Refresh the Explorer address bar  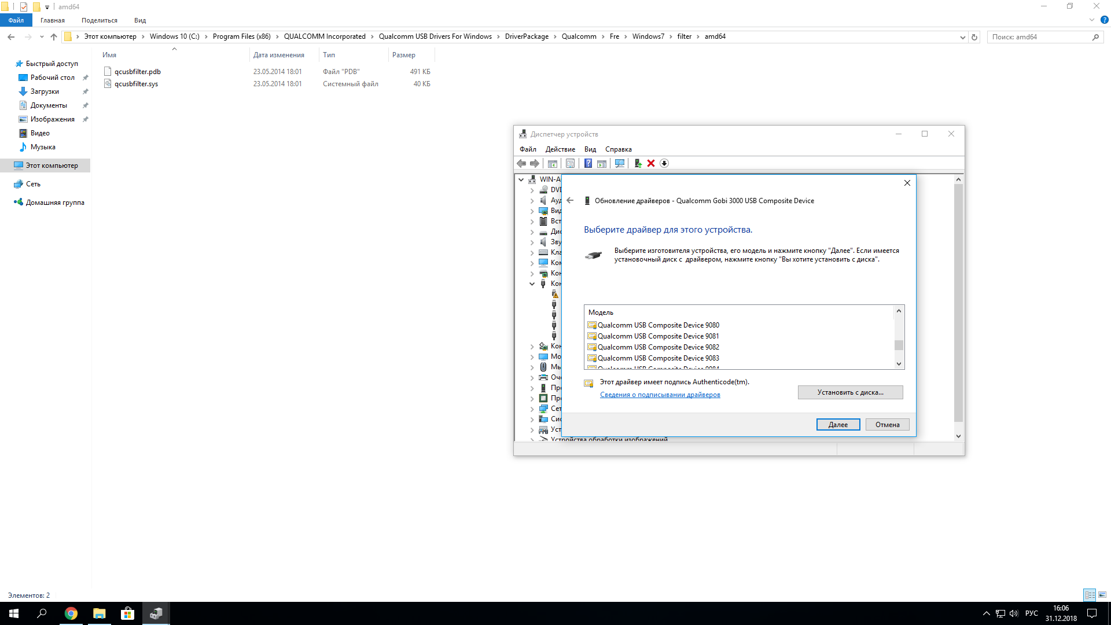(974, 37)
